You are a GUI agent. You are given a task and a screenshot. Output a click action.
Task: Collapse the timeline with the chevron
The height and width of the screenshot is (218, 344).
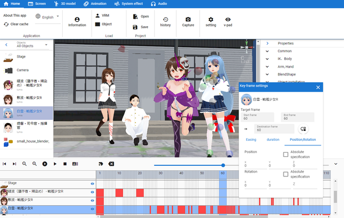336,164
